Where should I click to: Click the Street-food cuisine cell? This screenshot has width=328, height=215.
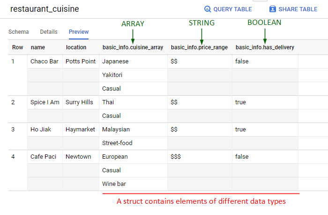[133, 143]
